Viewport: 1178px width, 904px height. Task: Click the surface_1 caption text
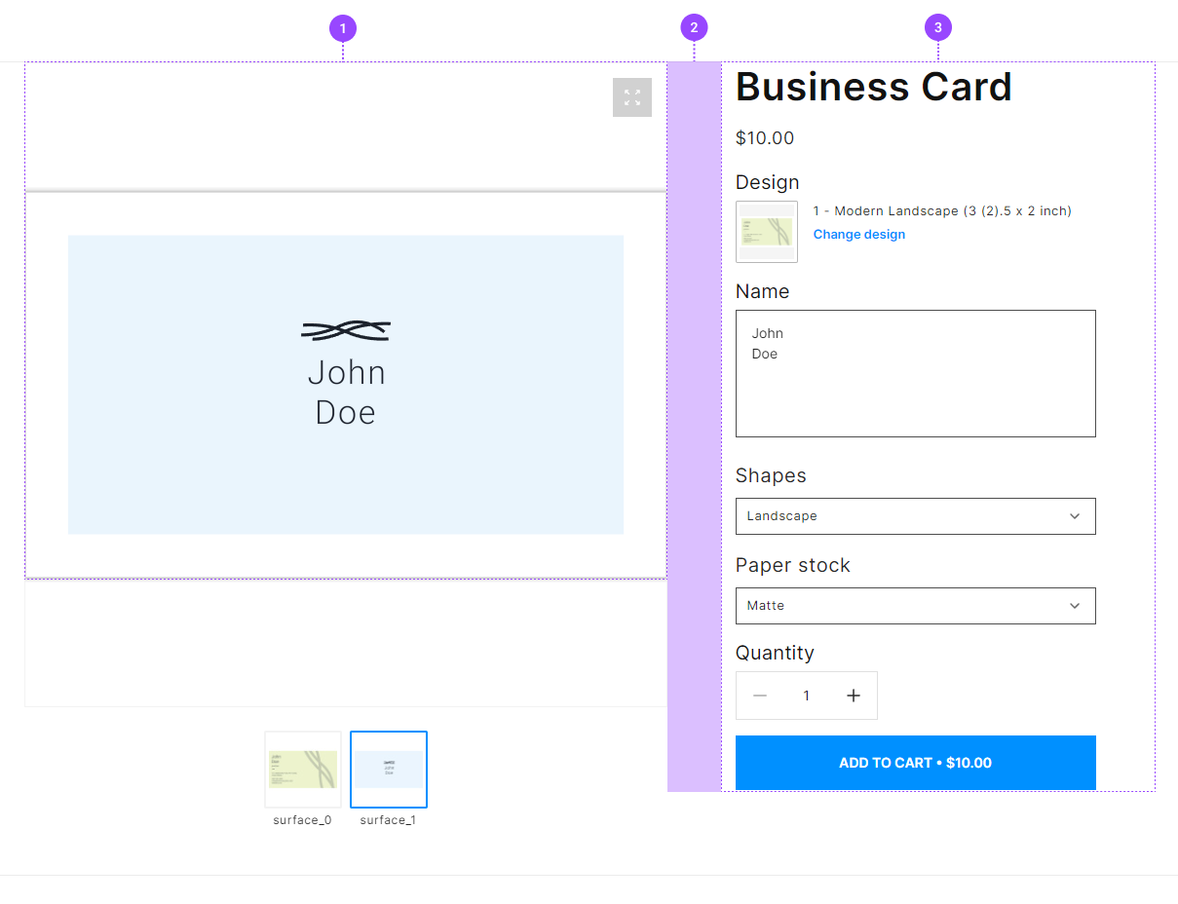click(x=388, y=820)
